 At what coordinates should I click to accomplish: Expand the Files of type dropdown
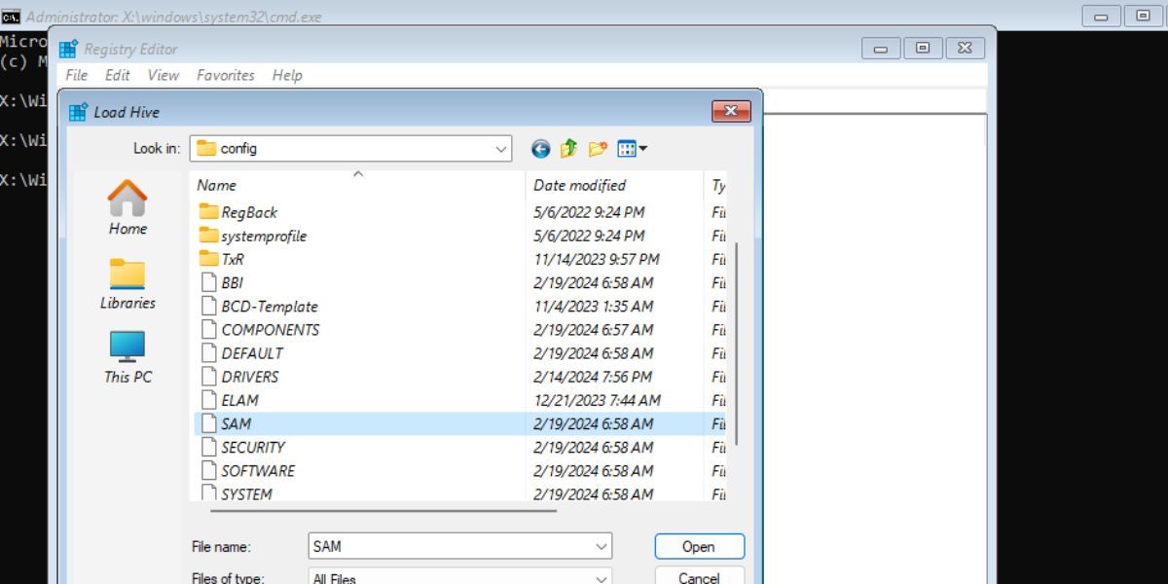[600, 577]
